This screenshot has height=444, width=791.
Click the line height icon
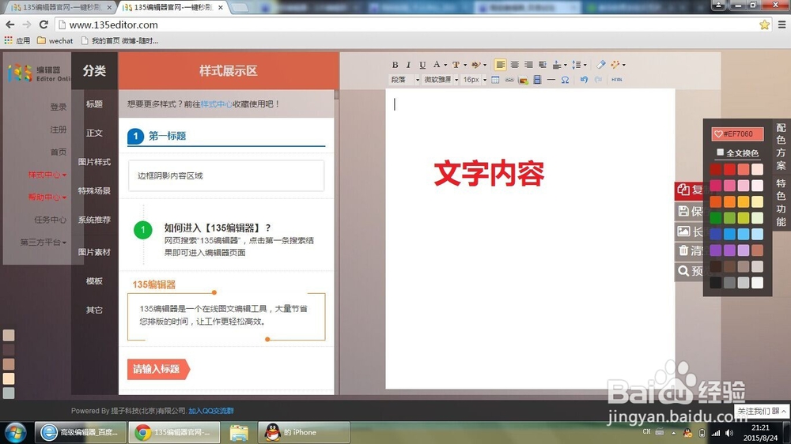click(x=577, y=65)
